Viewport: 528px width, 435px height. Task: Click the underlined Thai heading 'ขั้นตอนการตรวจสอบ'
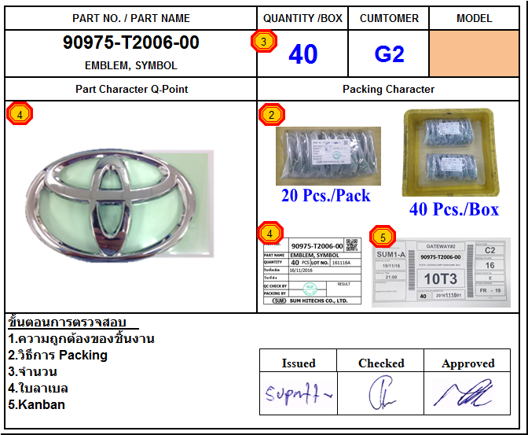coord(68,322)
